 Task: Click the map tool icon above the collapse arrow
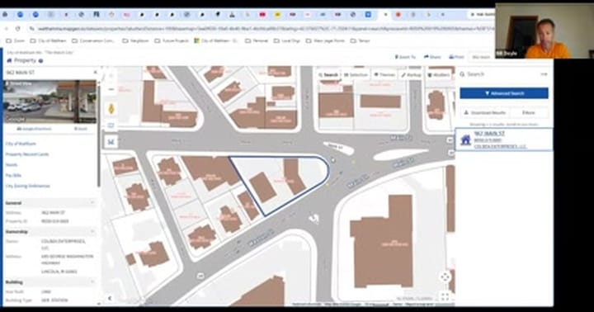click(111, 142)
